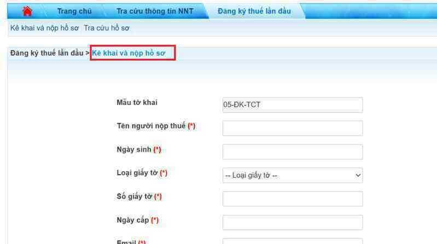Image resolution: width=437 pixels, height=244 pixels.
Task: Open Tra cứu hồ sơ submenu
Action: pos(107,28)
